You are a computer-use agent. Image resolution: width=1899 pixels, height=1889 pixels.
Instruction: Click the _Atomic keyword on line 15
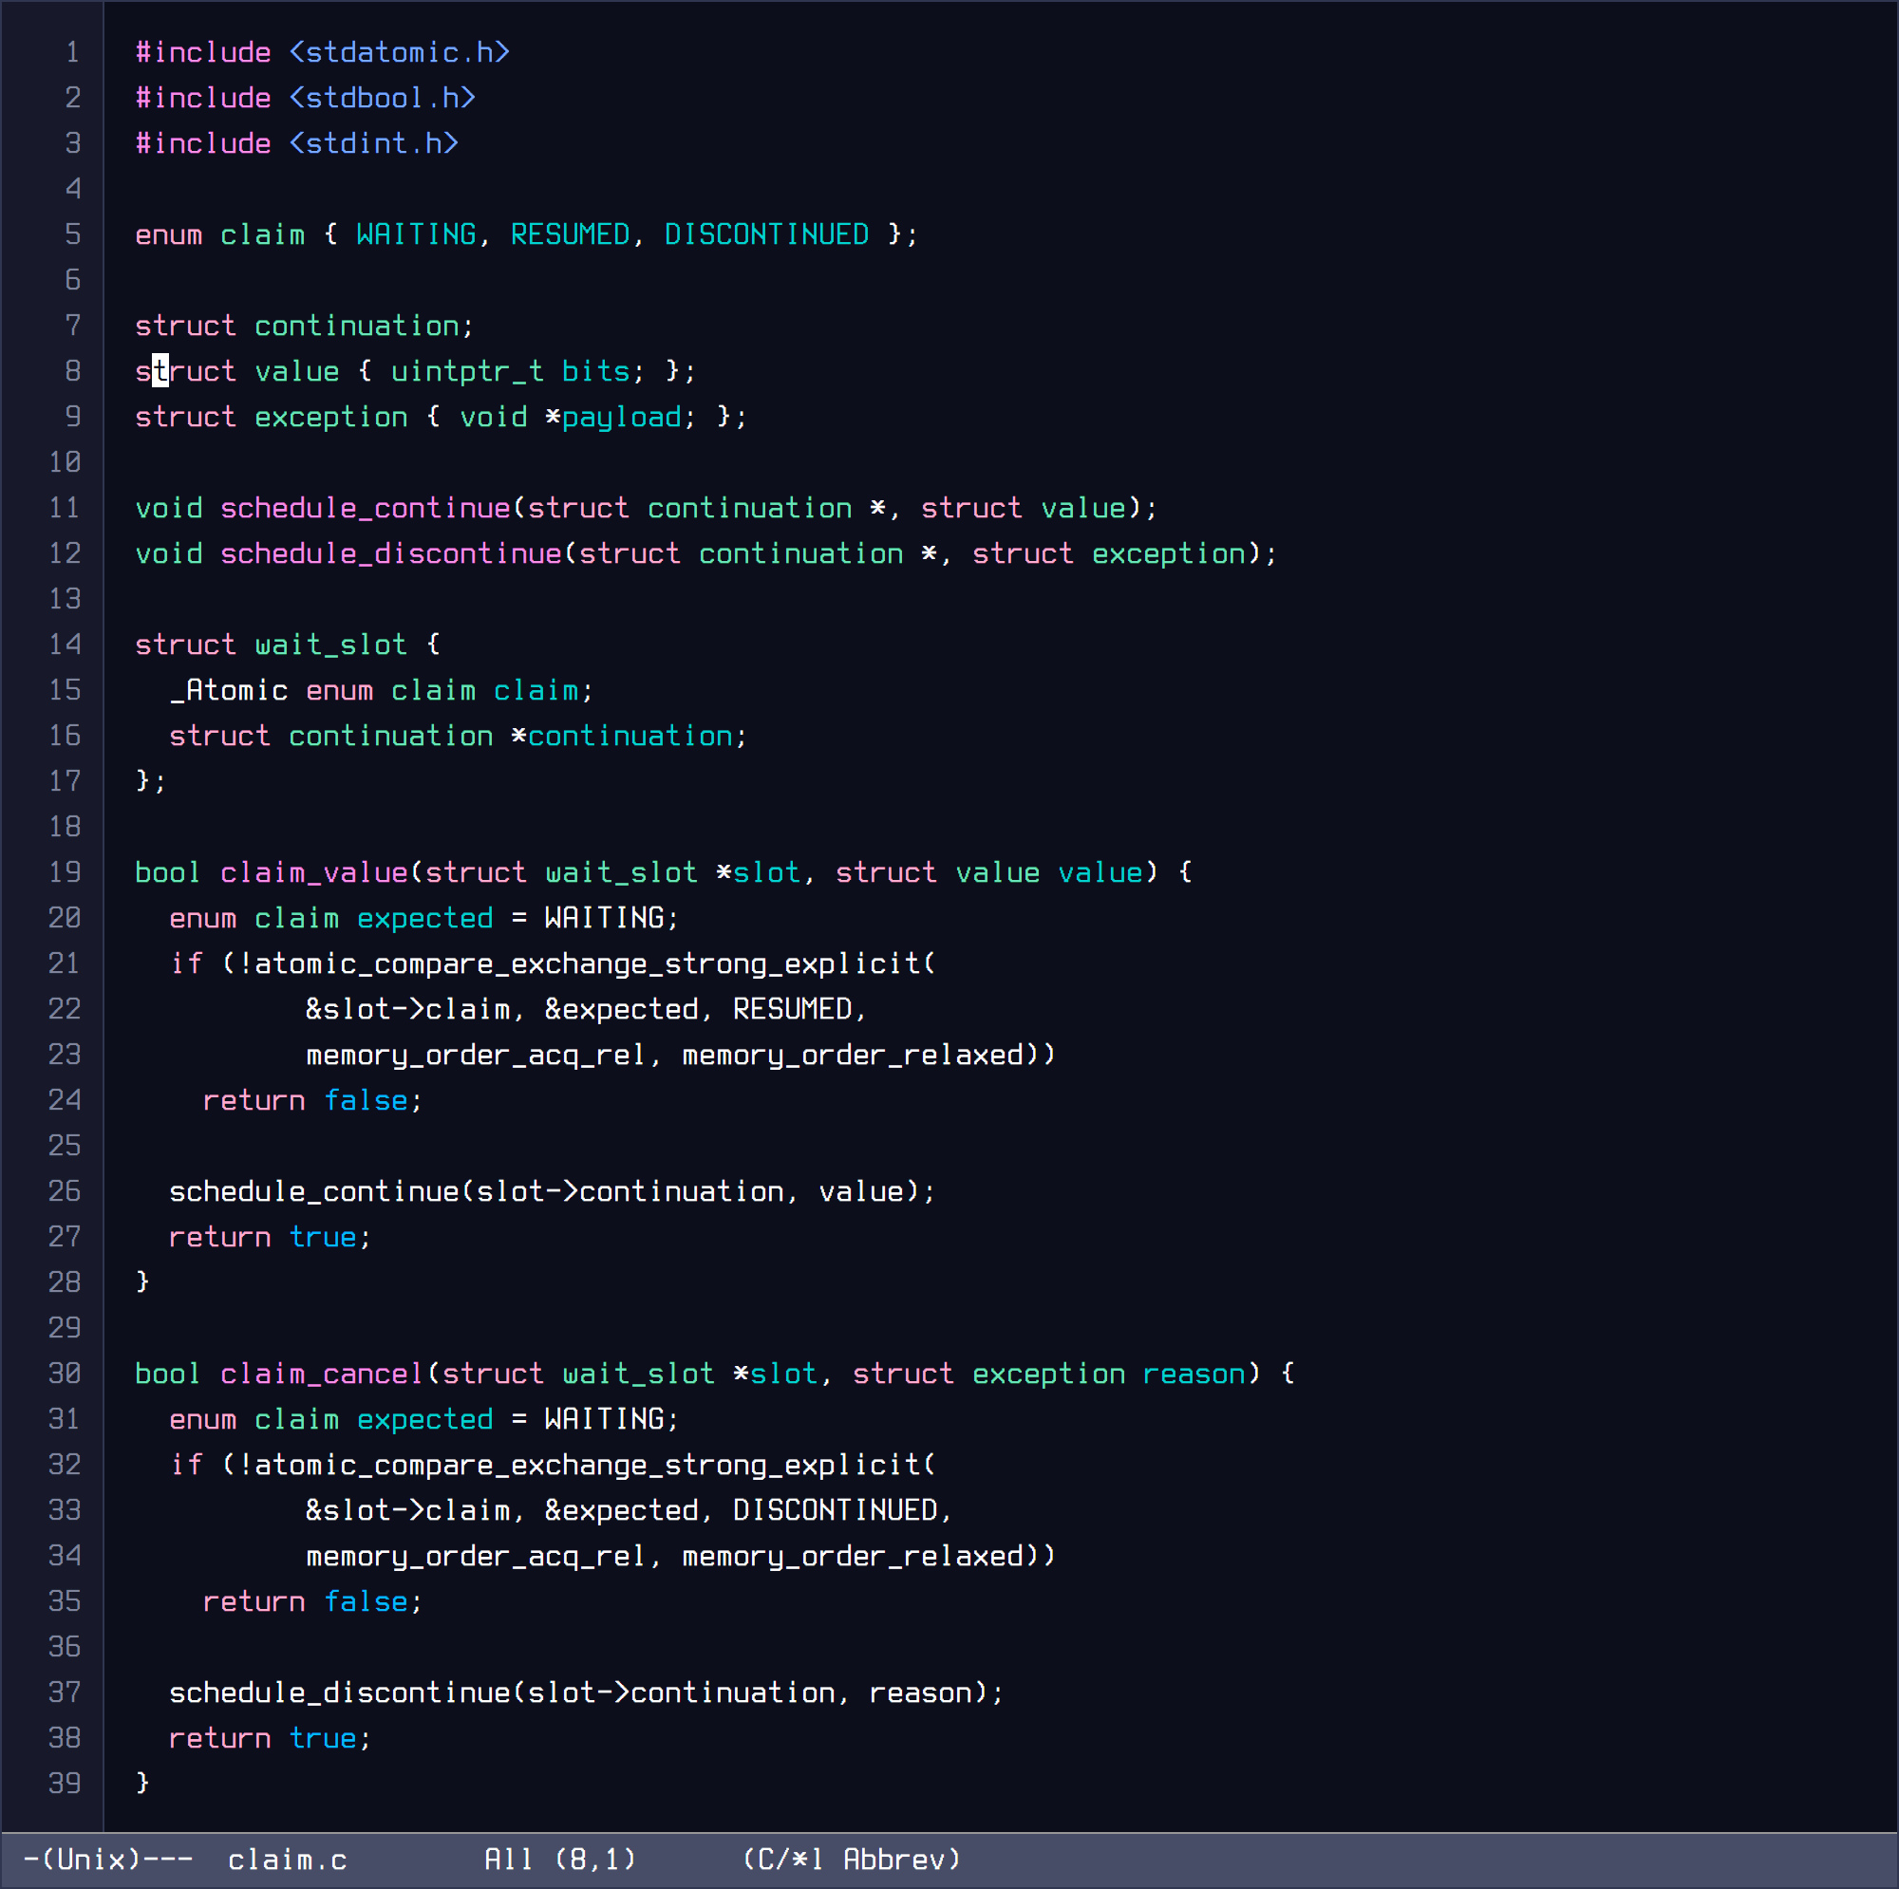coord(229,690)
